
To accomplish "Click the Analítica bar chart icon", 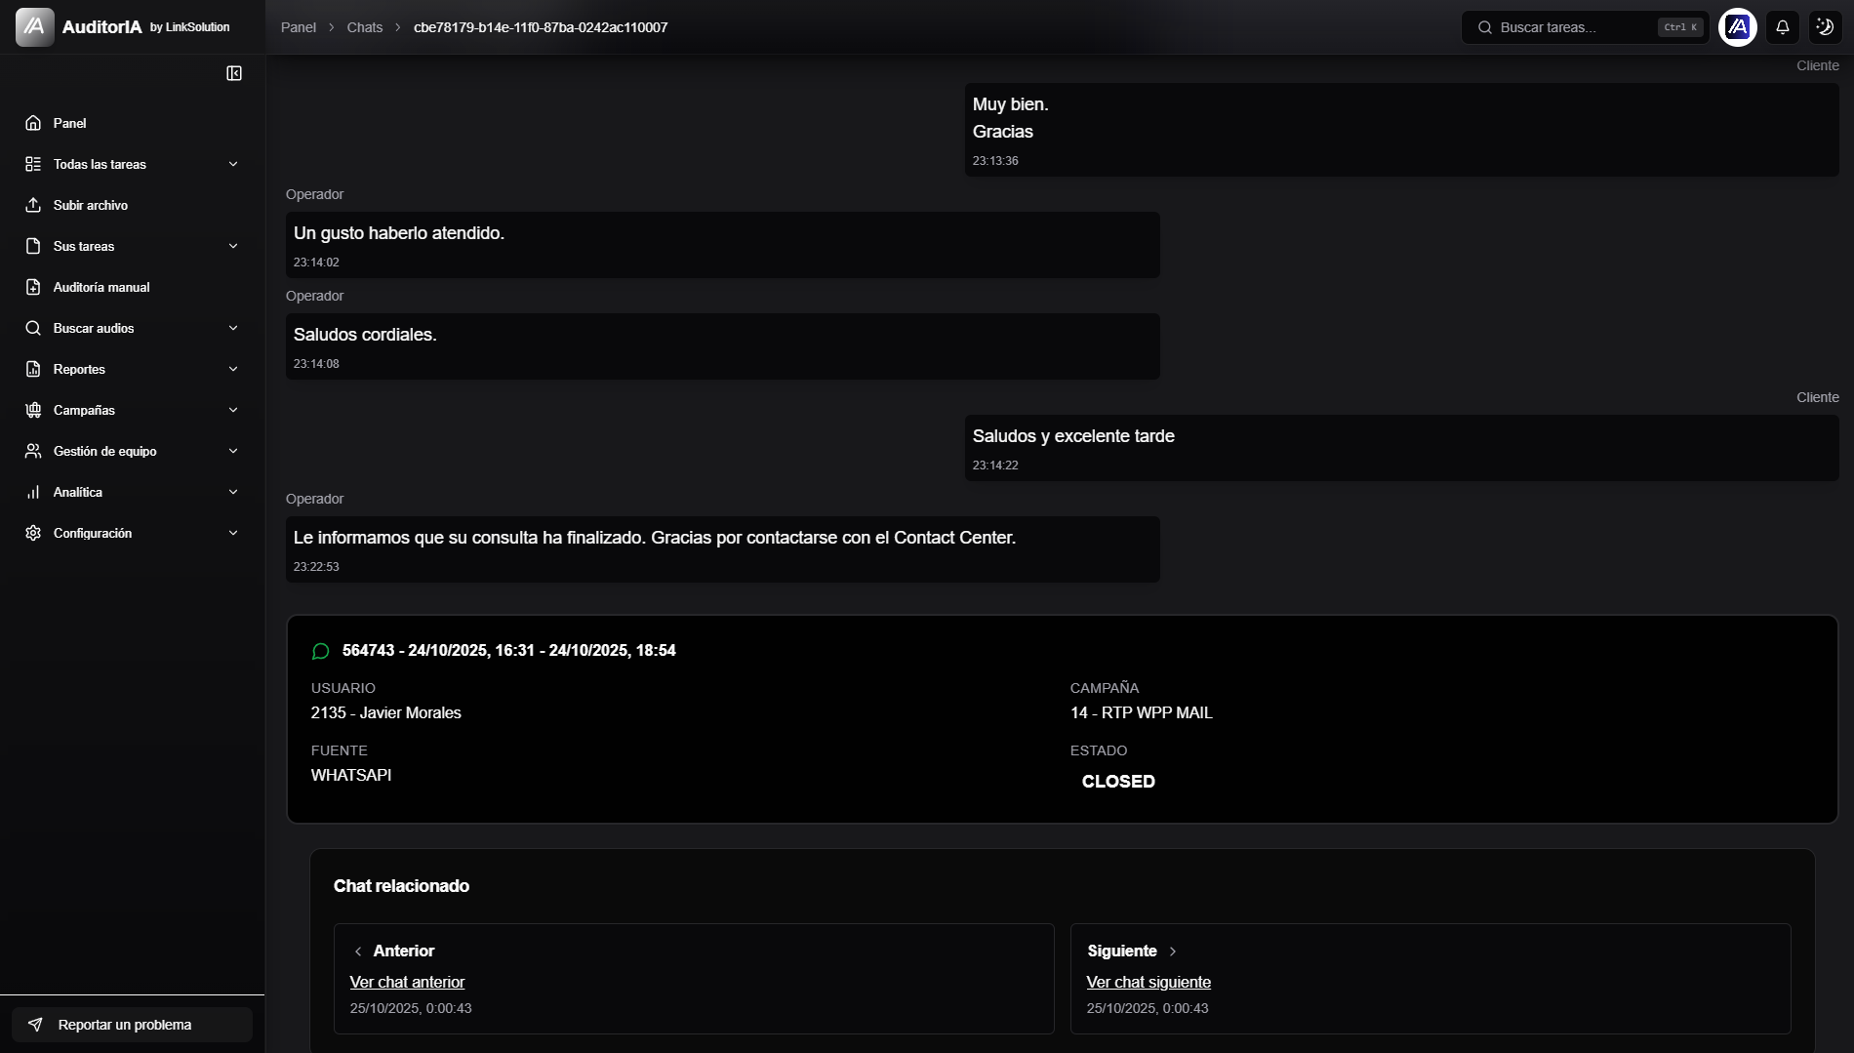I will point(33,492).
